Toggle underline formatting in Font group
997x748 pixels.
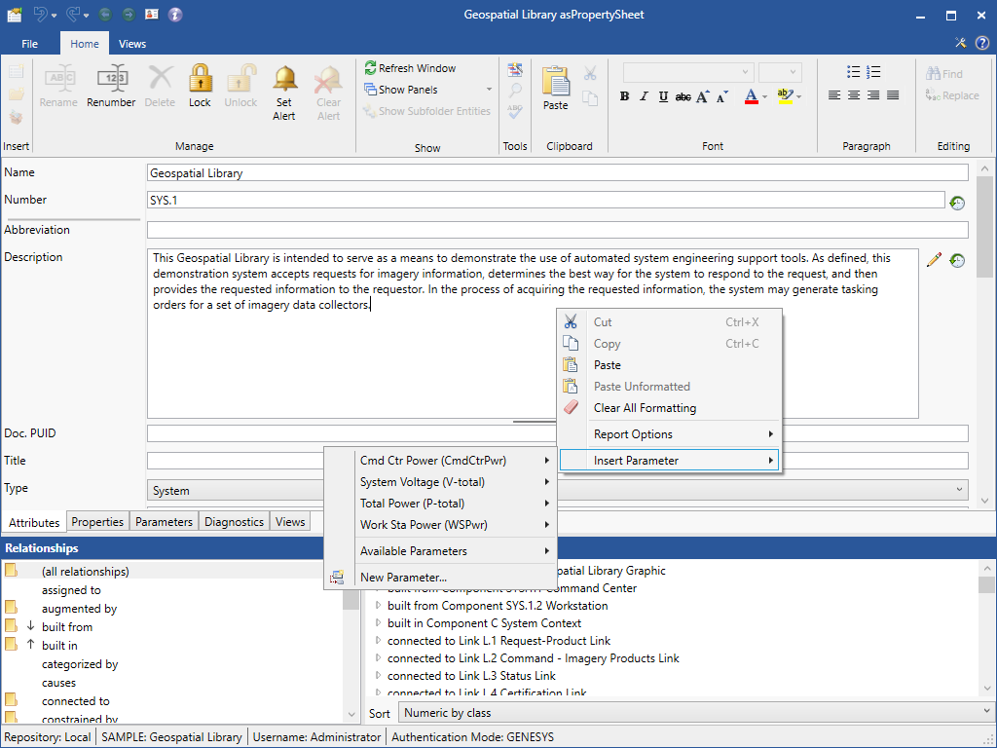[x=663, y=96]
